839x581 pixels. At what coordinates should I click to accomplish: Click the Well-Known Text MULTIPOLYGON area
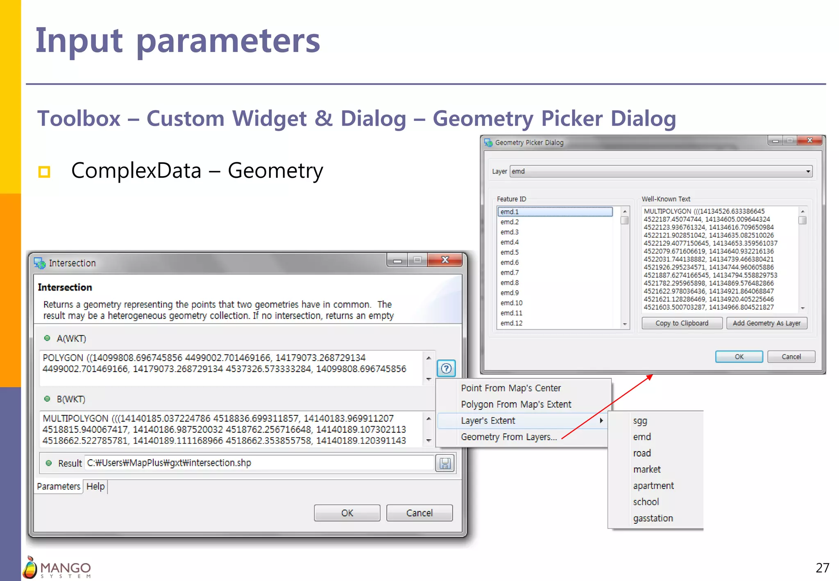720,259
